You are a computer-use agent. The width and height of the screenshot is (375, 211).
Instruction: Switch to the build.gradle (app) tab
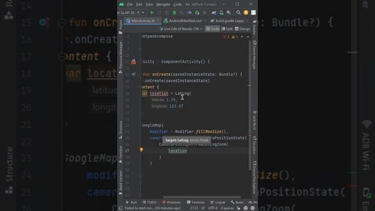point(229,21)
